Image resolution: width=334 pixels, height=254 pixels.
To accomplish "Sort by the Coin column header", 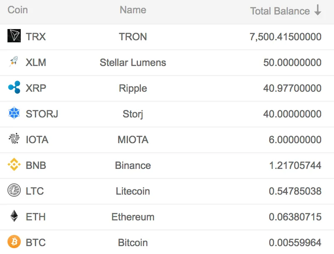I will (18, 10).
